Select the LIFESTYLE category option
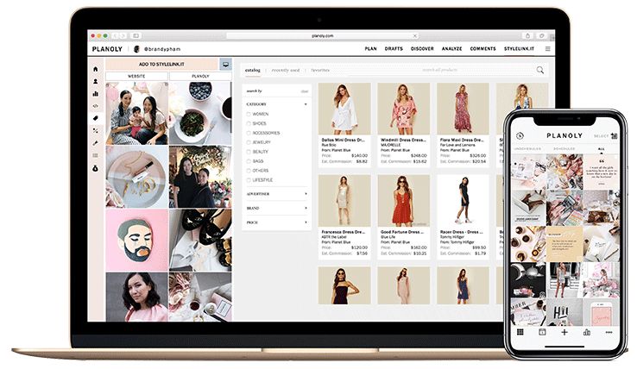This screenshot has height=369, width=637. tap(260, 180)
